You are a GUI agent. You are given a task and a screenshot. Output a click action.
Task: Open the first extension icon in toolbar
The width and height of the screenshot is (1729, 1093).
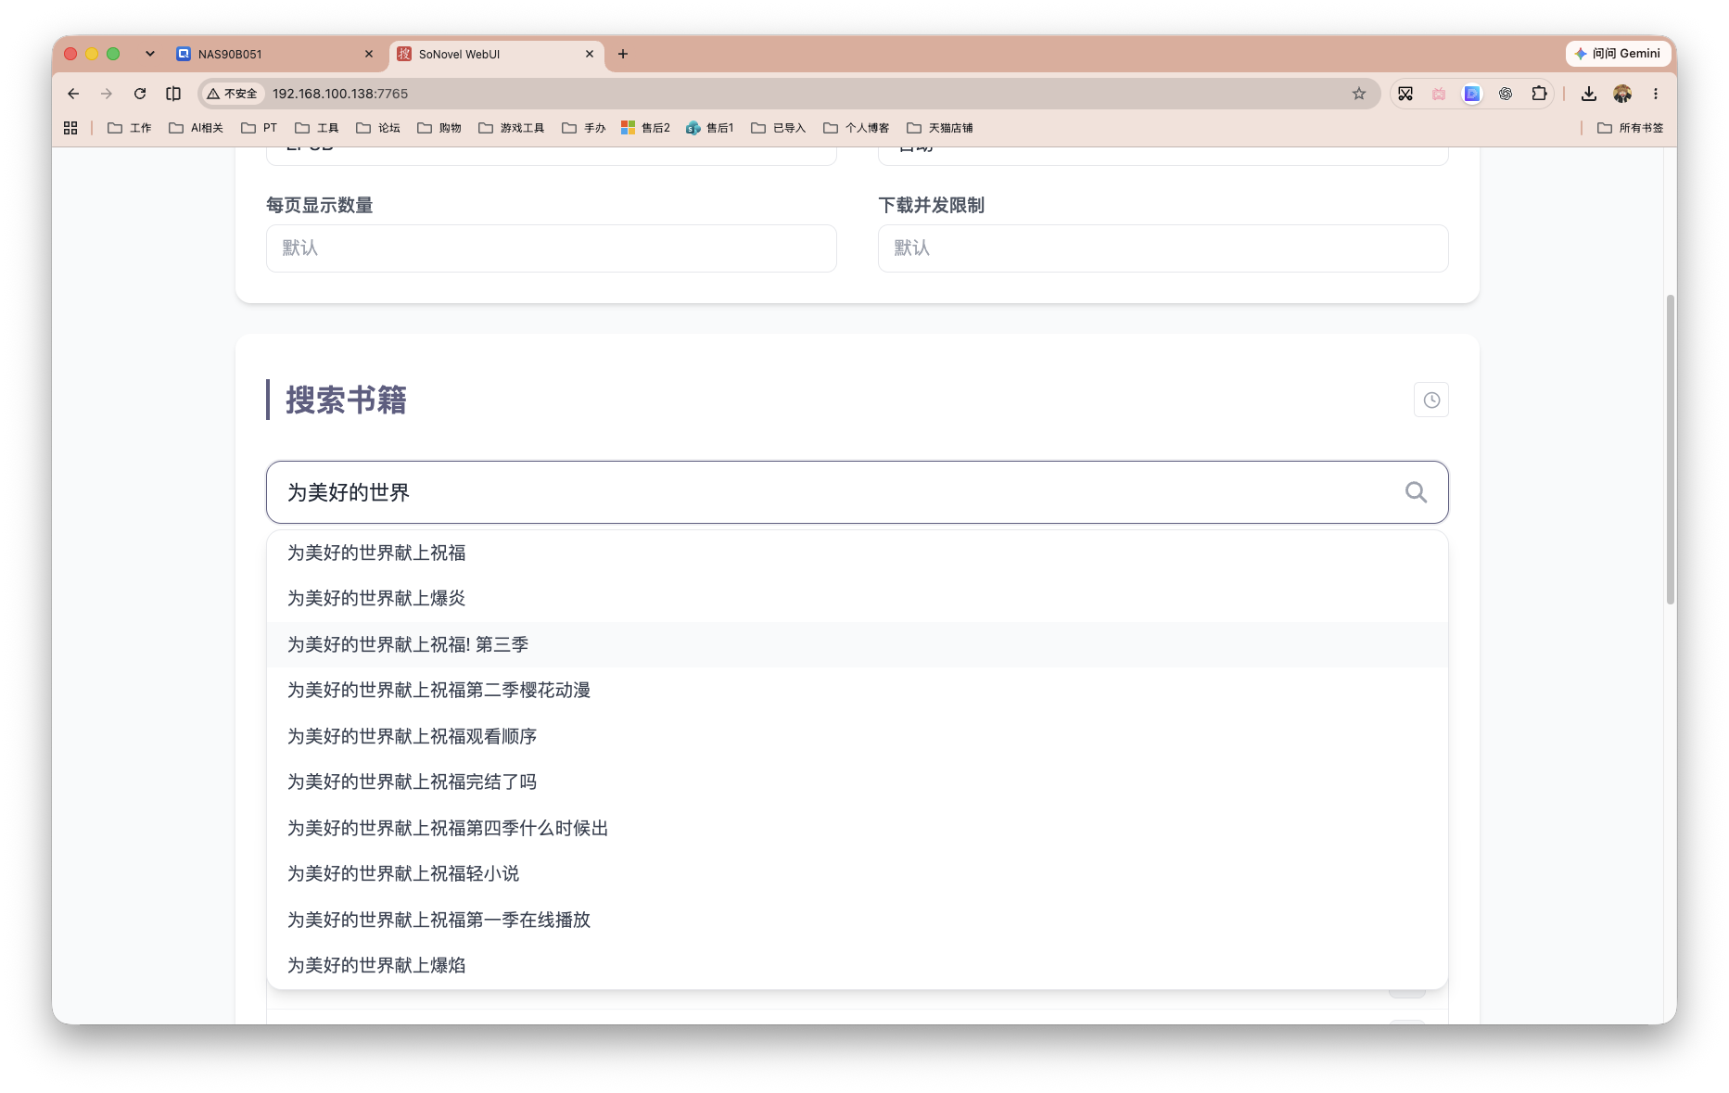[x=1405, y=94]
